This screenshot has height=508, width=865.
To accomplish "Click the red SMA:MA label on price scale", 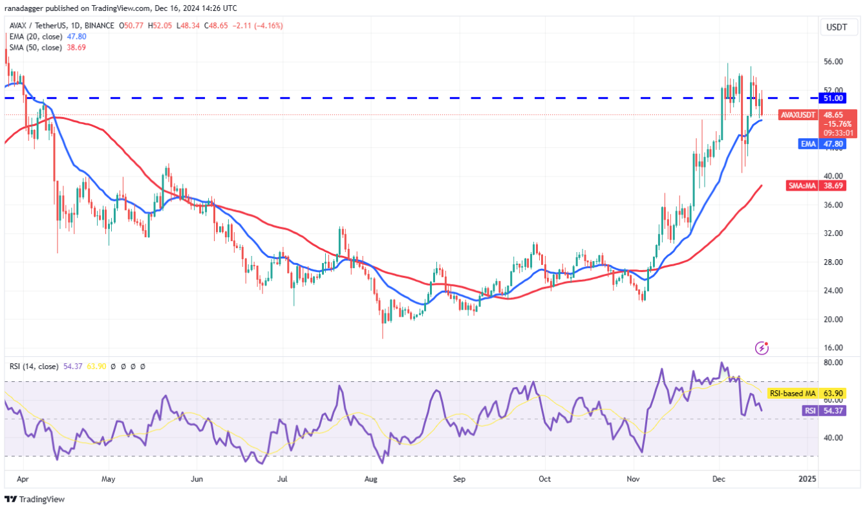I will (802, 185).
